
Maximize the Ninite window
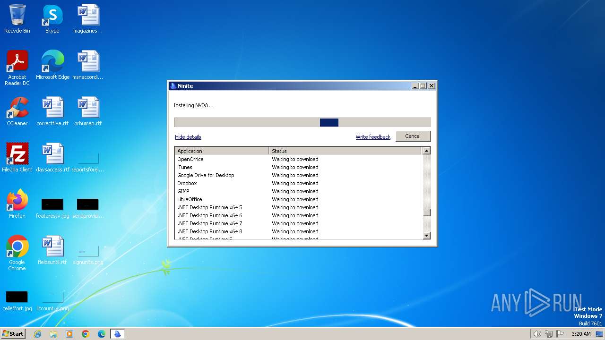tap(423, 86)
